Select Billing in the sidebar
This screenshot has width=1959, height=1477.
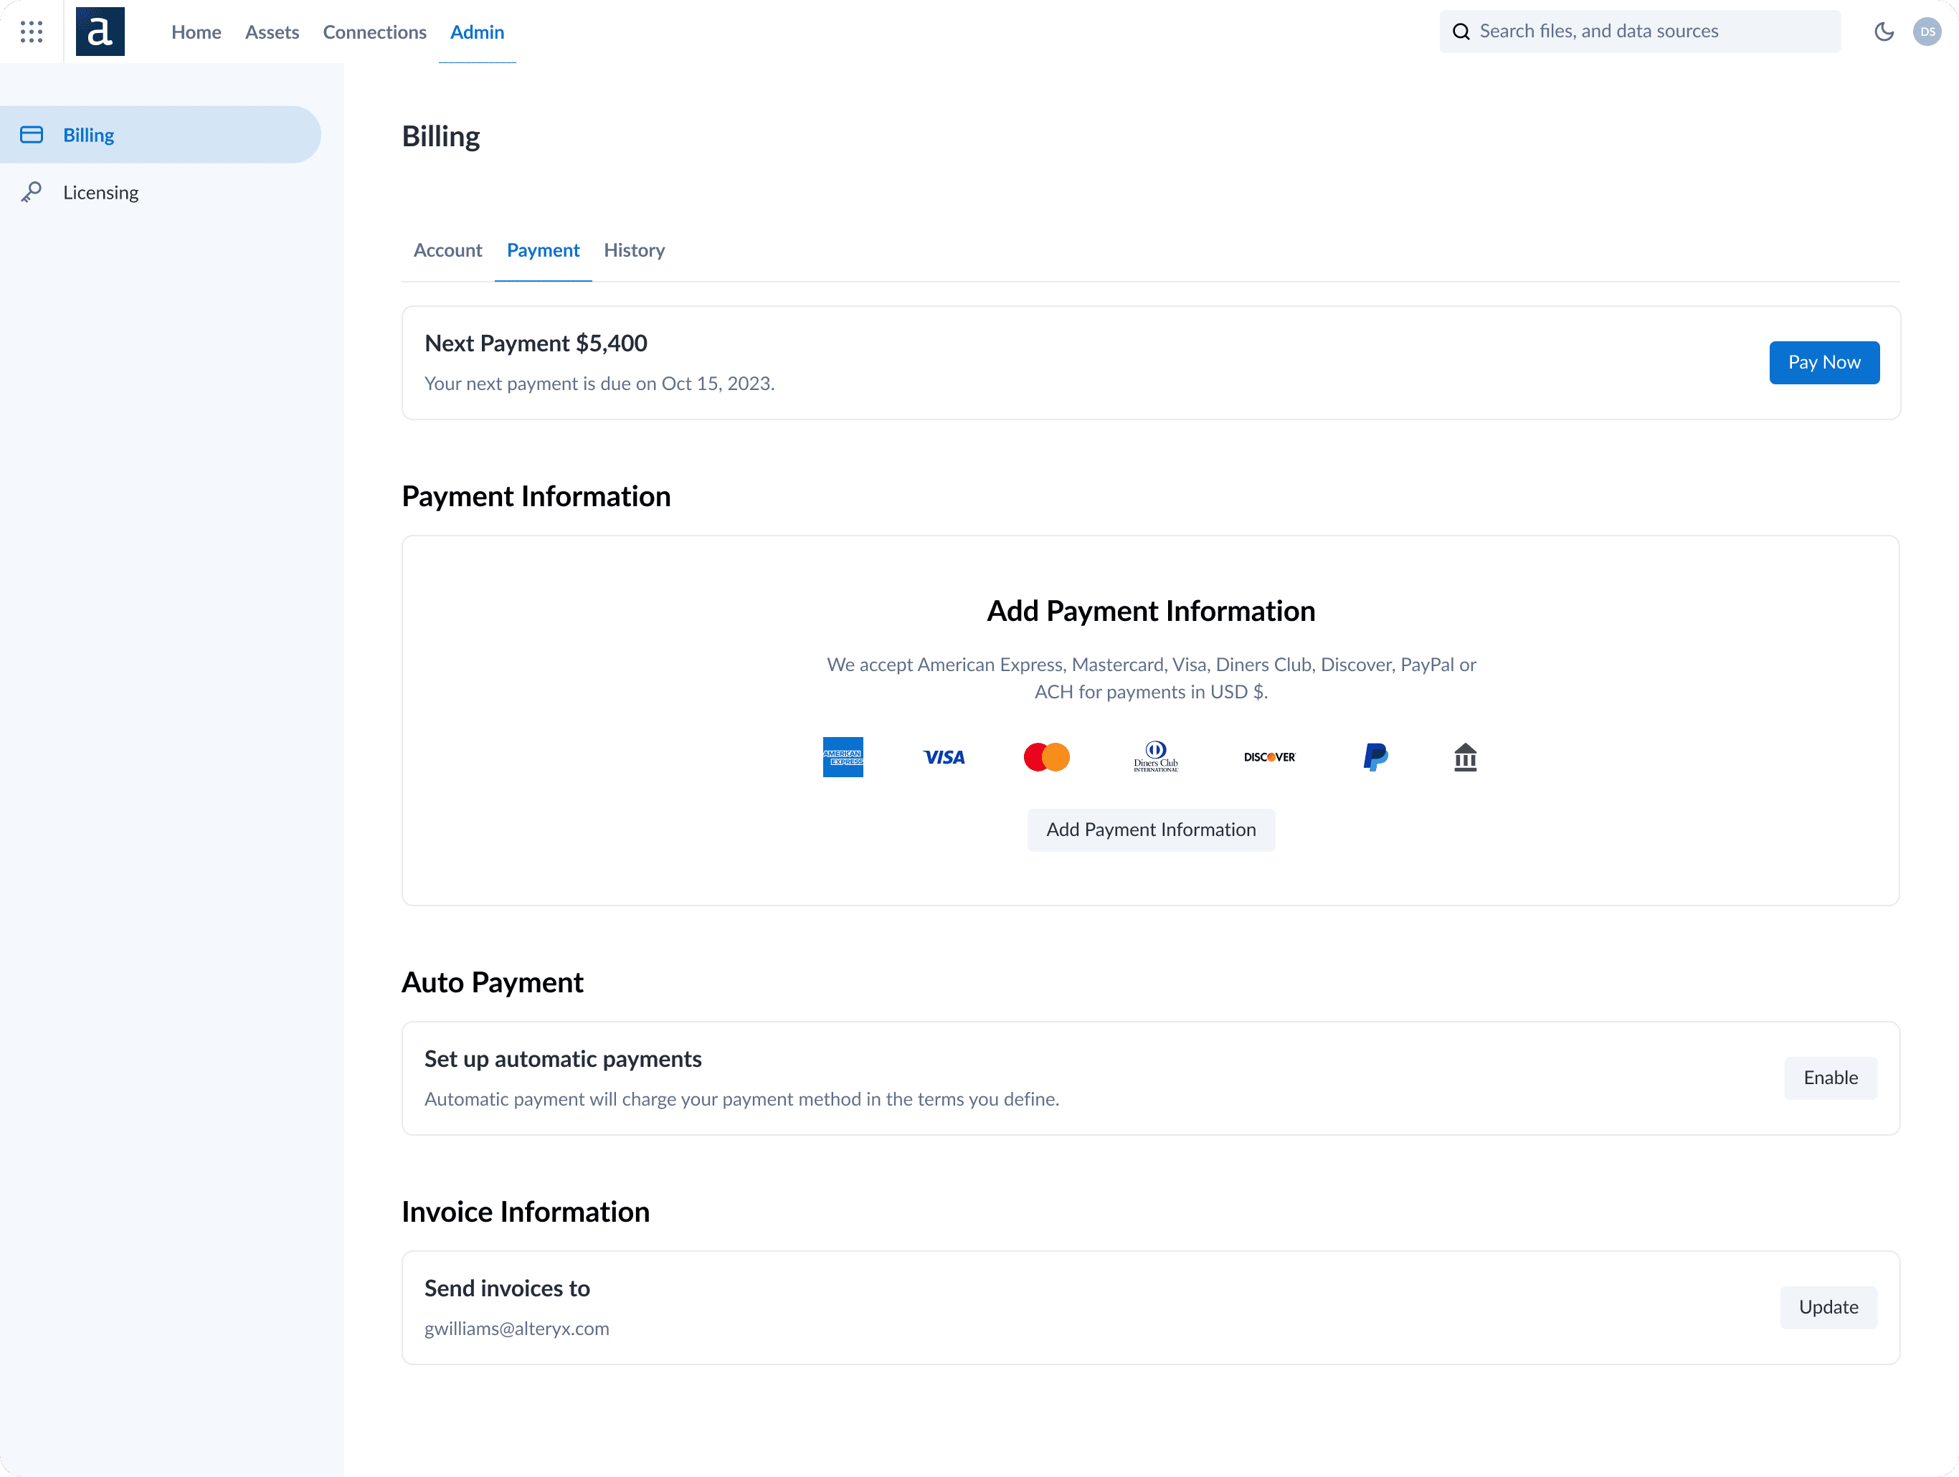tap(89, 135)
